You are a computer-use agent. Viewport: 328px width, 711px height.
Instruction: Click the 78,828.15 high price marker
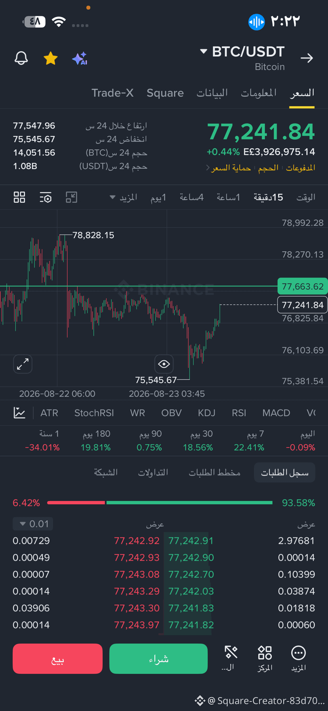93,235
